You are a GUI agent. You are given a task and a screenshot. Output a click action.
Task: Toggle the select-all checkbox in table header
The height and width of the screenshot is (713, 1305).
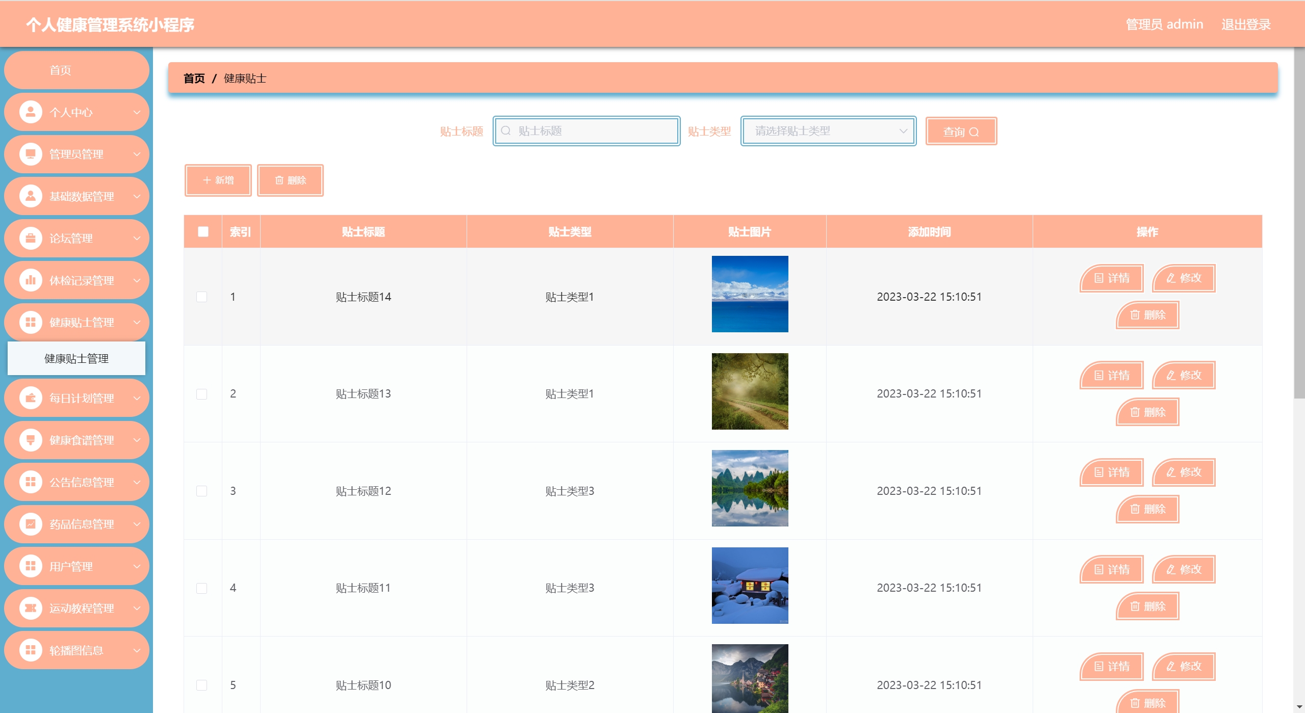click(x=203, y=232)
